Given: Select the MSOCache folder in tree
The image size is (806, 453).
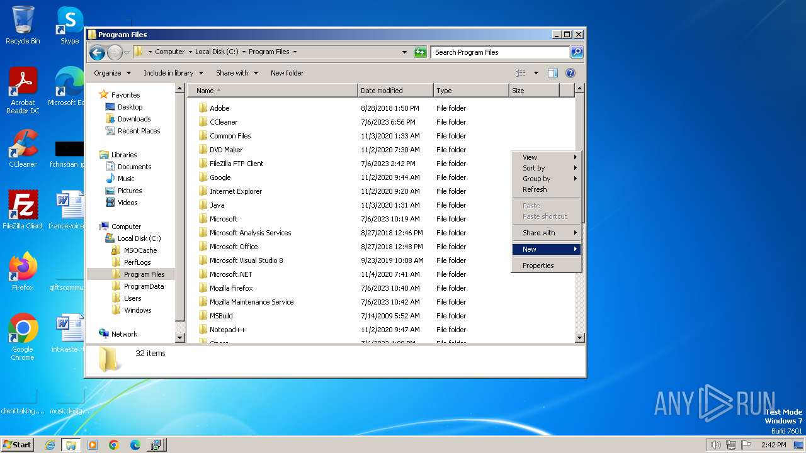Looking at the screenshot, I should pos(140,250).
